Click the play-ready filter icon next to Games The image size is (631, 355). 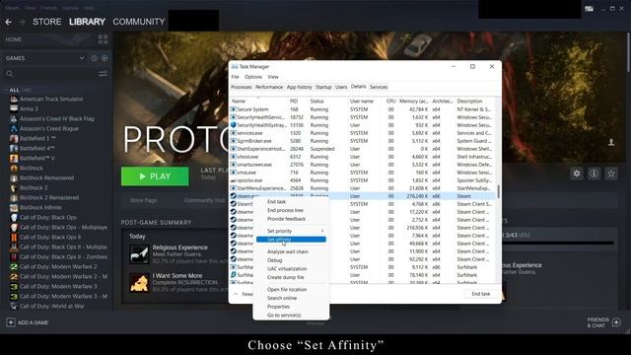click(105, 58)
